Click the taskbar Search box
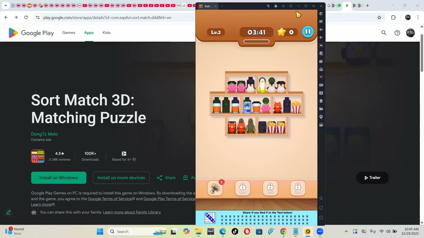This screenshot has height=238, width=424. click(x=137, y=231)
